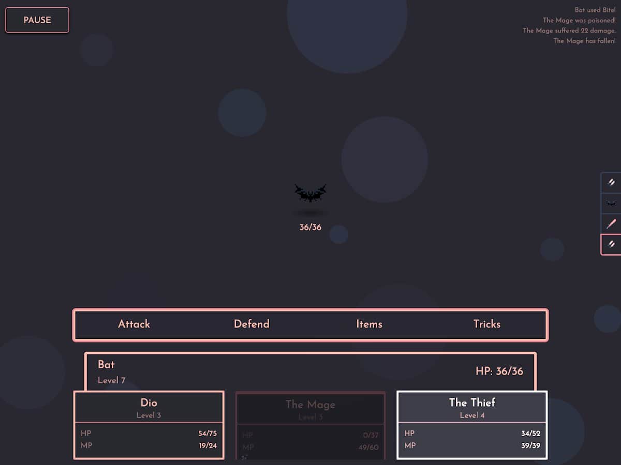Viewport: 621px width, 465px height.
Task: Choose the Defend command
Action: 252,324
